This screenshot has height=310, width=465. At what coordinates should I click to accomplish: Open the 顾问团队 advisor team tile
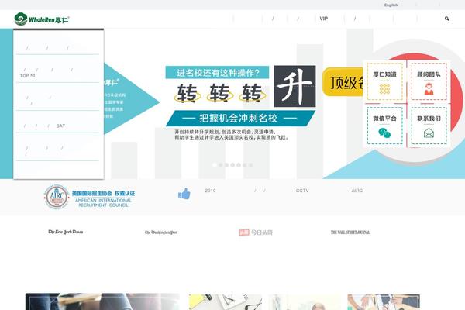[429, 81]
